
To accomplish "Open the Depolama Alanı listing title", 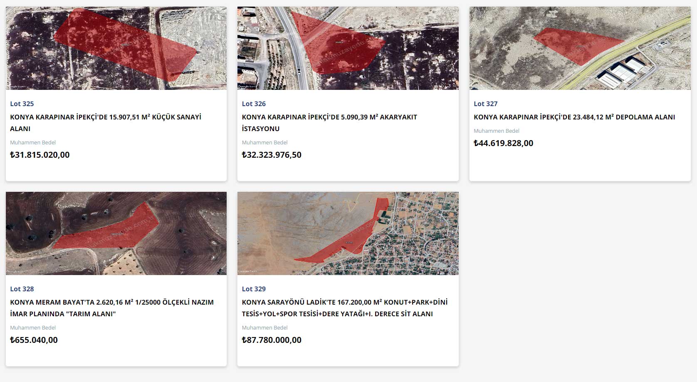I will click(x=574, y=117).
